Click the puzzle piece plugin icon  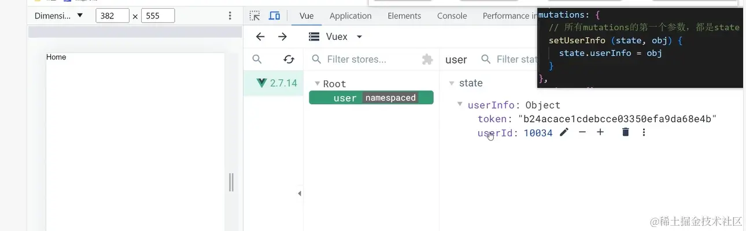tap(427, 59)
